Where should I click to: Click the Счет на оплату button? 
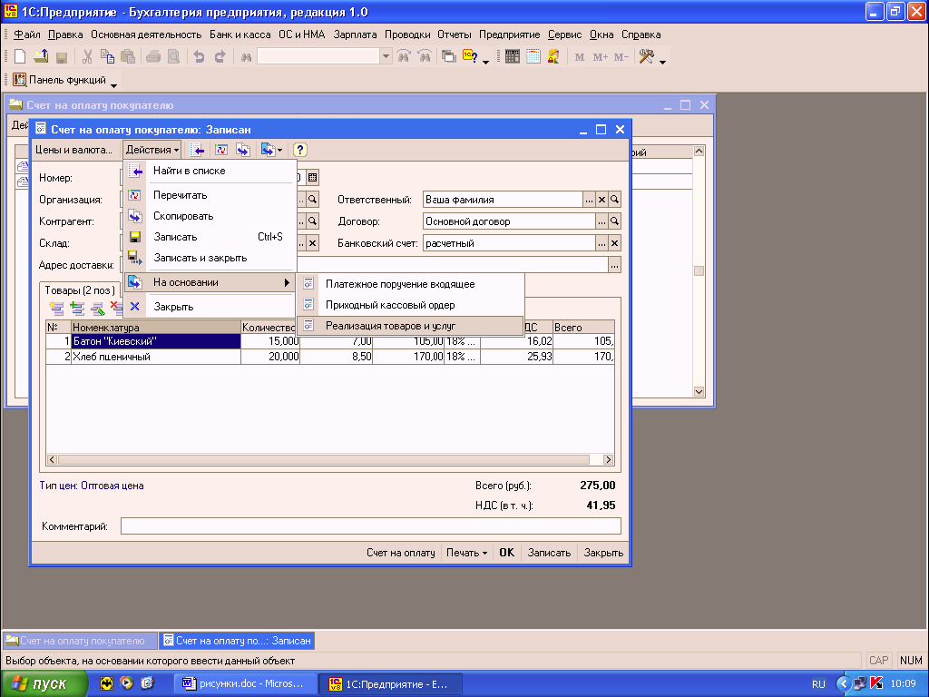(400, 553)
